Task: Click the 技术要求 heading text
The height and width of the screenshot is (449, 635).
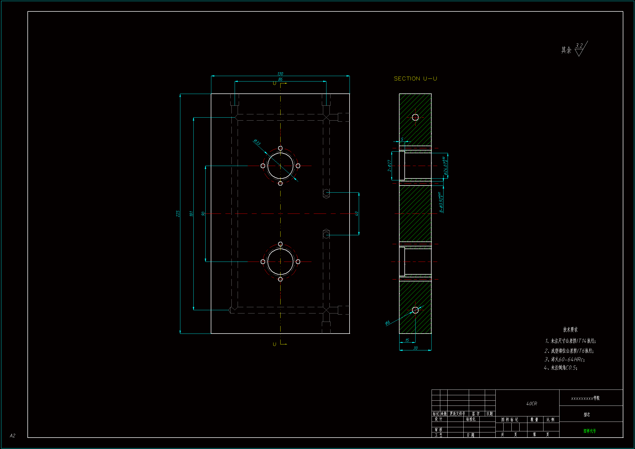Action: click(570, 329)
